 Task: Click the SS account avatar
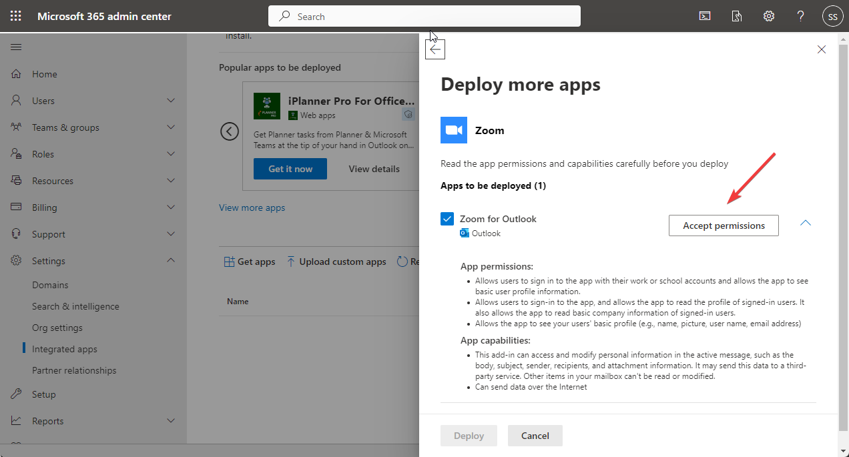[x=832, y=17]
